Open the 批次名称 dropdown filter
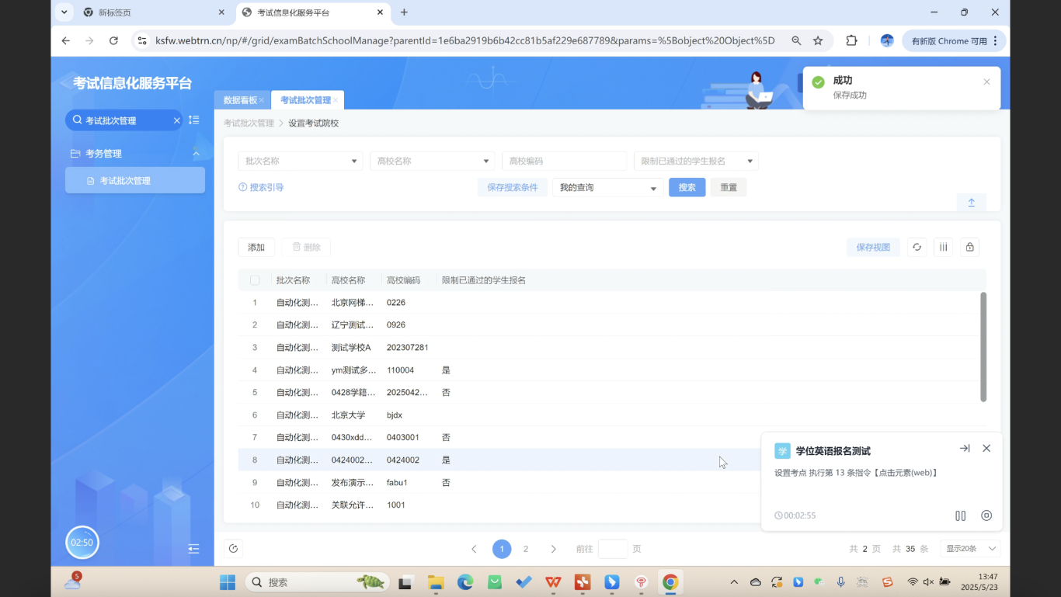Viewport: 1061px width, 597px height. coord(300,161)
